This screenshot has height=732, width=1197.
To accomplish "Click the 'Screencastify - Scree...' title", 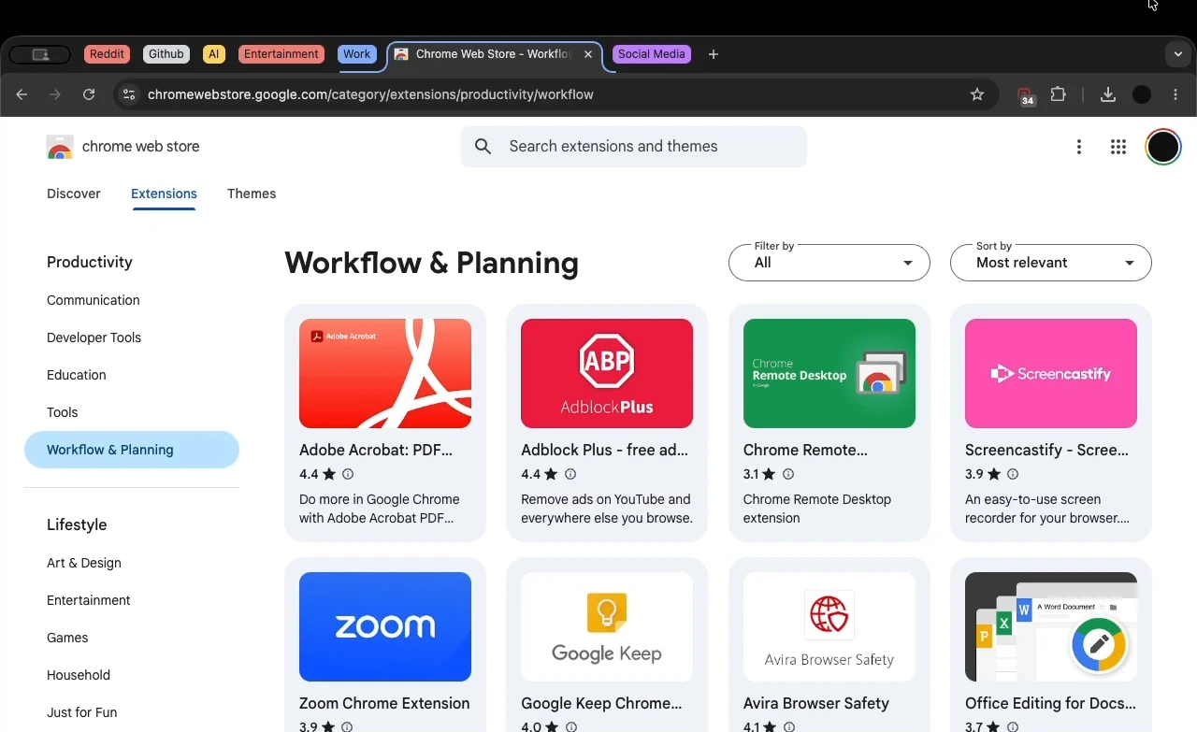I will 1046,450.
